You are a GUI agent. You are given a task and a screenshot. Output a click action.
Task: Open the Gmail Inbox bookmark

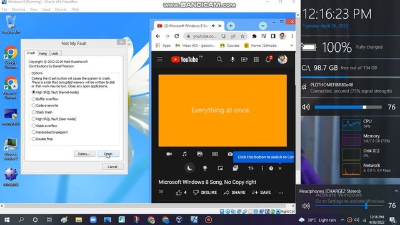coord(195,46)
